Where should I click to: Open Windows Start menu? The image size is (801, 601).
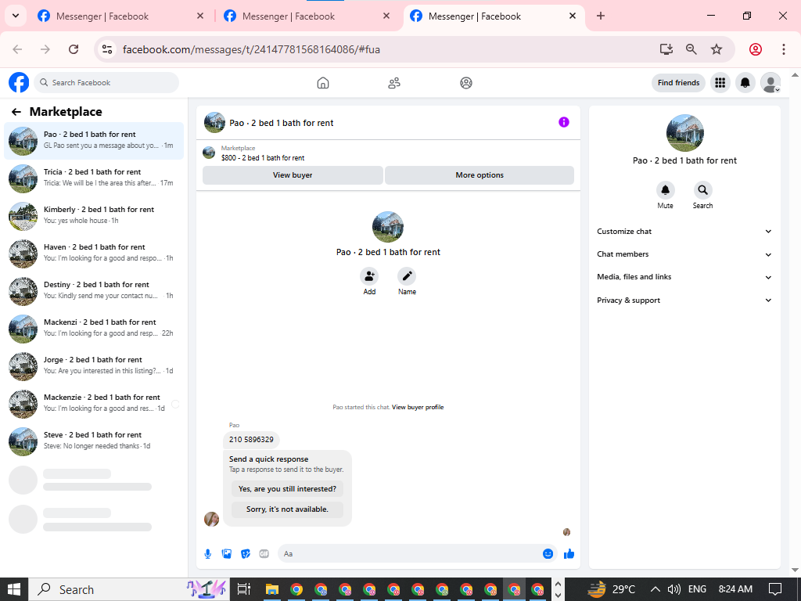[x=14, y=589]
